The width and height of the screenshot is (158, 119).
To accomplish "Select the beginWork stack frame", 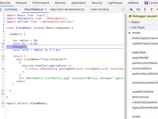I will click(x=143, y=52).
